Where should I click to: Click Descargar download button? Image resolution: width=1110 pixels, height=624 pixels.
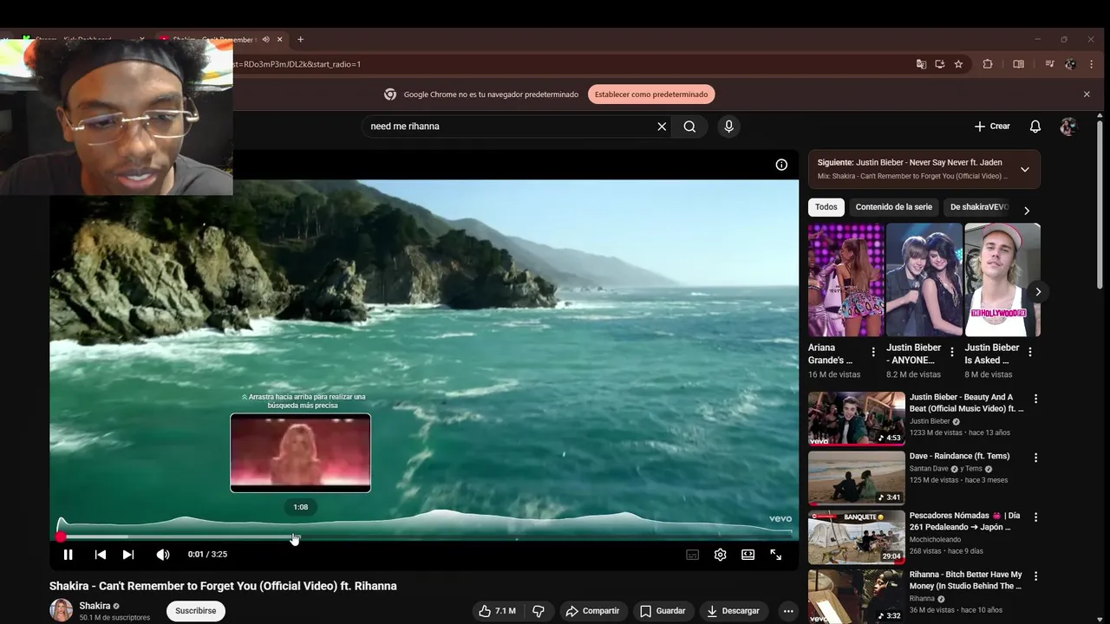pyautogui.click(x=734, y=611)
